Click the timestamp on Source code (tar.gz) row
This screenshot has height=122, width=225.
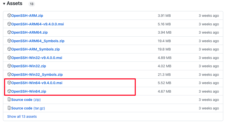click(x=209, y=108)
